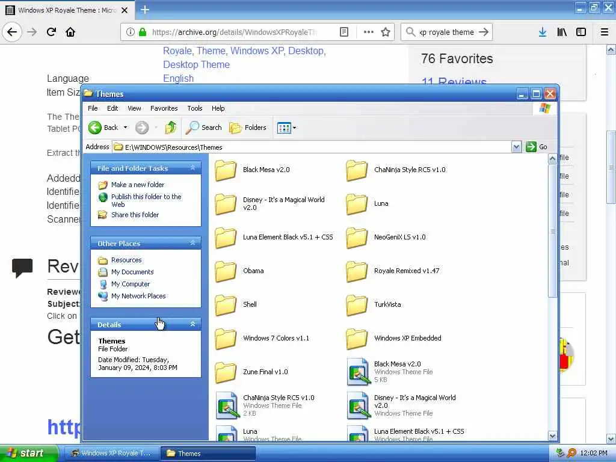Open My Documents under Other Places
This screenshot has height=462, width=616.
tap(132, 272)
